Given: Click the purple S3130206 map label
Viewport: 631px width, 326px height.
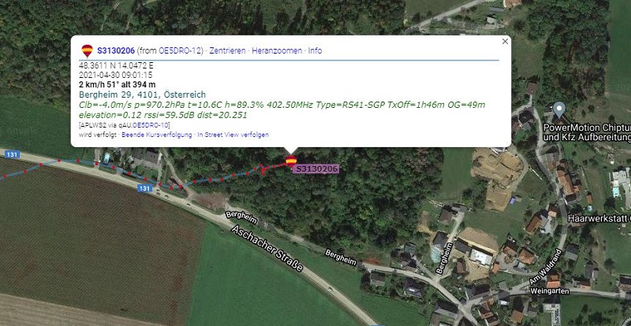Looking at the screenshot, I should [316, 169].
